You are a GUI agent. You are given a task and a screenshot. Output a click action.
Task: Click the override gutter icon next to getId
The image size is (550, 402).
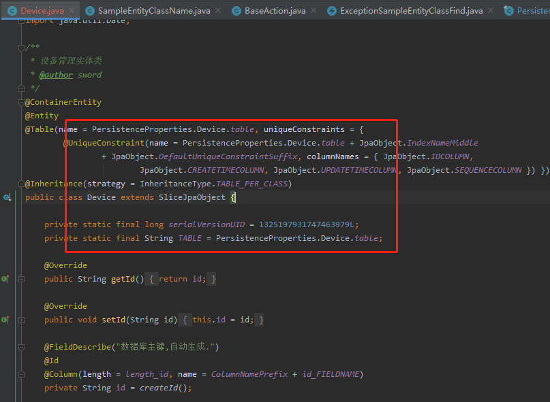coord(5,279)
